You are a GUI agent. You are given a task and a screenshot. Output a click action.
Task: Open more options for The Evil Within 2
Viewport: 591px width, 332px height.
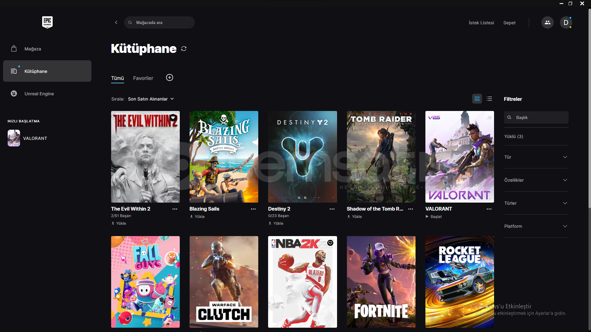pyautogui.click(x=175, y=209)
